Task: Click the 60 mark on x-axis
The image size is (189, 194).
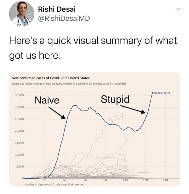Action: [x=85, y=180]
